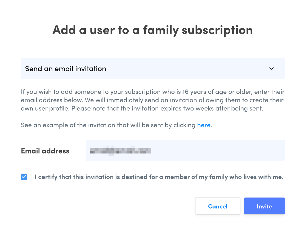Click the chevron arrow in the invitation selector
This screenshot has width=305, height=235.
click(x=271, y=69)
